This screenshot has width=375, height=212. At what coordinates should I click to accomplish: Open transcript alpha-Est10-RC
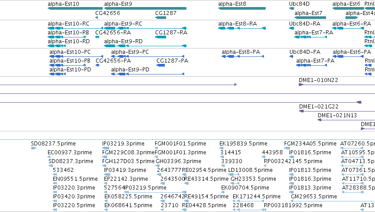click(x=75, y=28)
